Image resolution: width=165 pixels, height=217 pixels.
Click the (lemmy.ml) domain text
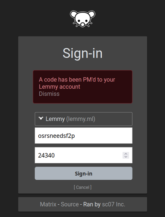tap(81, 119)
